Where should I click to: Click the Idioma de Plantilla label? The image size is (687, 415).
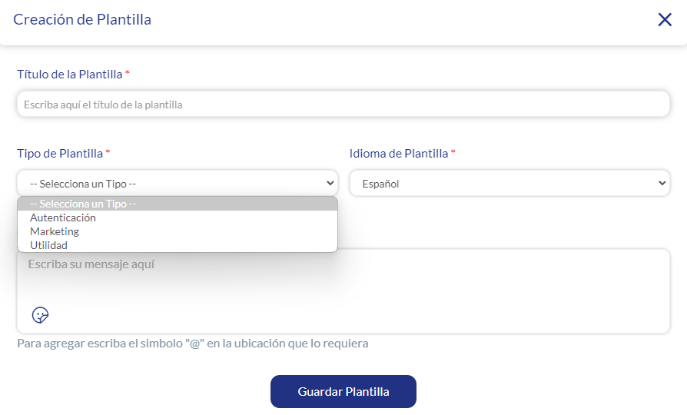point(398,153)
